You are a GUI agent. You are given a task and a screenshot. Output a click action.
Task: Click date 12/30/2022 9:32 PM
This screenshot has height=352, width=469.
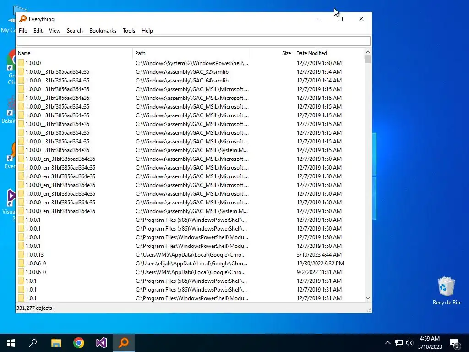[x=320, y=264]
